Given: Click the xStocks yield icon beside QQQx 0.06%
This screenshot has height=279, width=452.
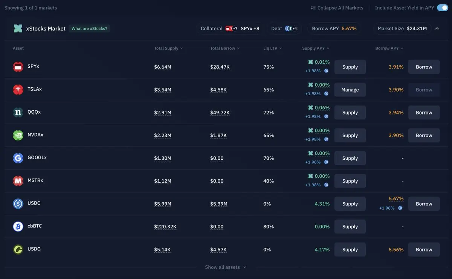Looking at the screenshot, I should [x=310, y=108].
